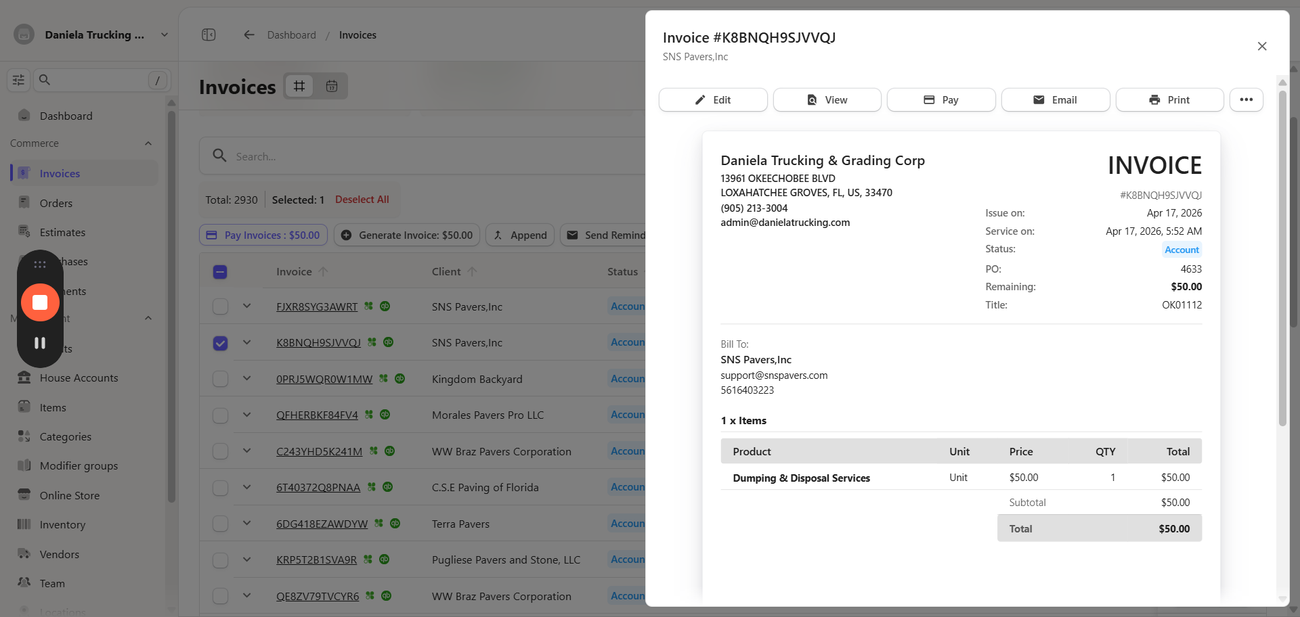Open House Accounts in the sidebar
Viewport: 1300px width, 617px height.
coord(79,378)
